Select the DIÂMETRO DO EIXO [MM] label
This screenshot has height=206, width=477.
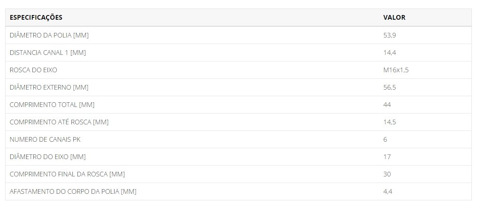pos(48,157)
